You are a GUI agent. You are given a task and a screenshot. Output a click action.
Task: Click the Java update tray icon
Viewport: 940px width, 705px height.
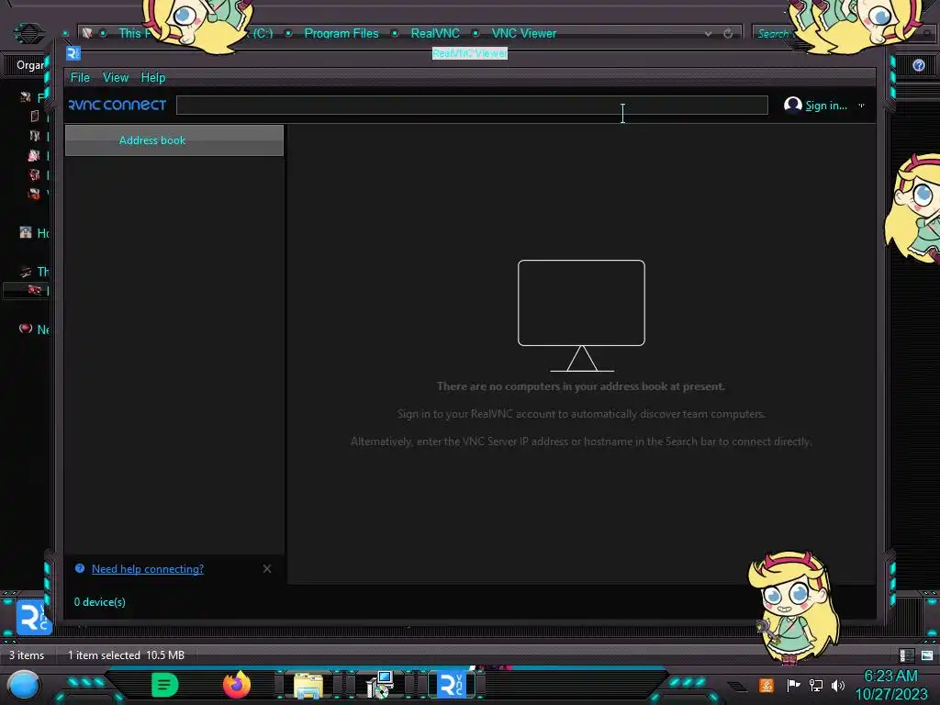coord(767,685)
